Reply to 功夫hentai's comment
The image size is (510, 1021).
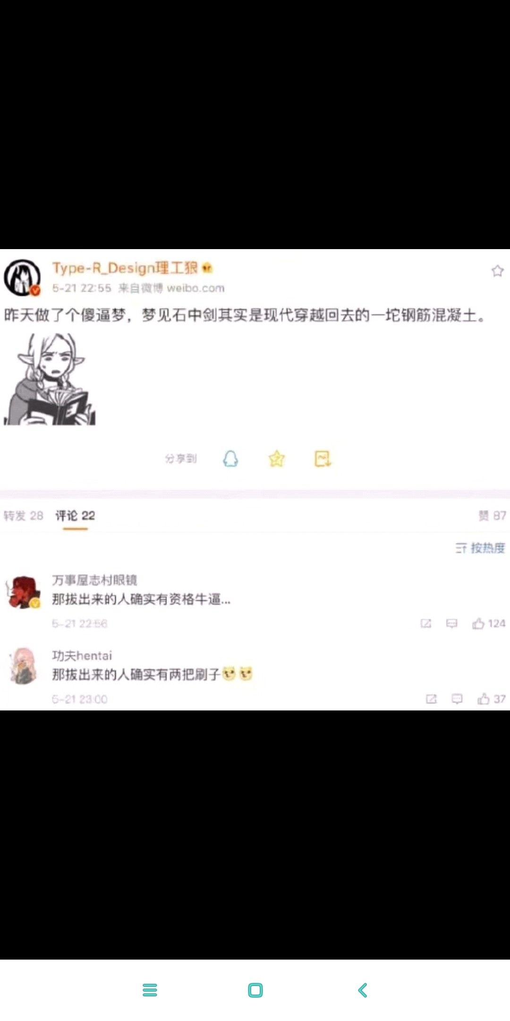pos(457,699)
